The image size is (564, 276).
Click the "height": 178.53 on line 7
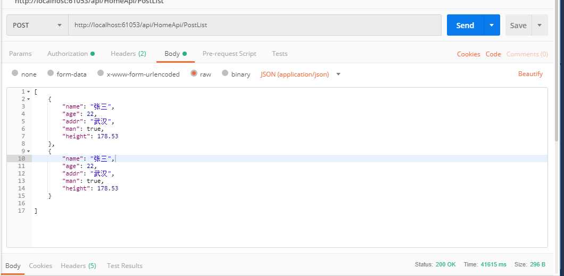pos(90,136)
